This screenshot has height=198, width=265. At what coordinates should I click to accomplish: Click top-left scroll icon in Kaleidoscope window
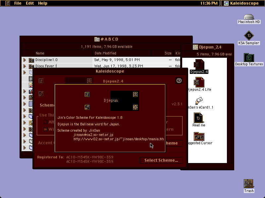(x=41, y=81)
